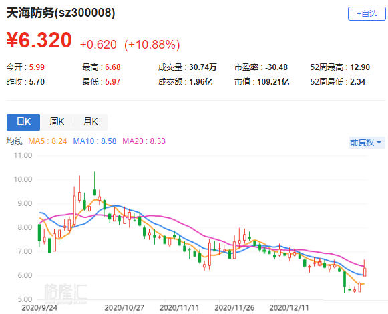Image resolution: width=388 pixels, height=314 pixels.
Task: Click the 2020/10/27 date axis label
Action: pyautogui.click(x=124, y=308)
